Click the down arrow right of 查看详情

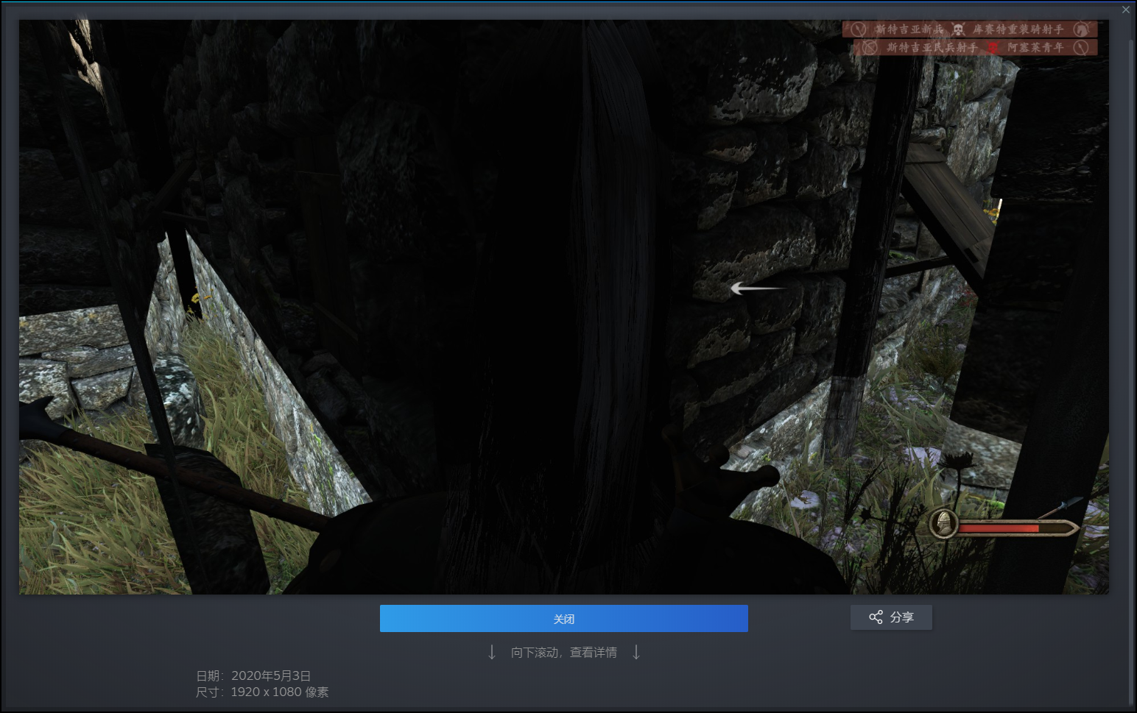[x=636, y=652]
